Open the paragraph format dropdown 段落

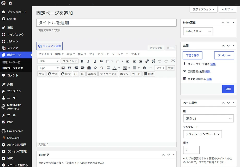(49, 61)
